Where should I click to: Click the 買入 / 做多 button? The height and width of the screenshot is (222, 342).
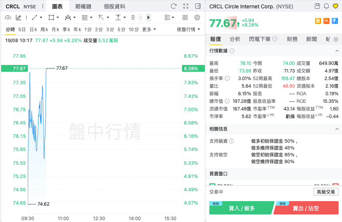coord(242,208)
